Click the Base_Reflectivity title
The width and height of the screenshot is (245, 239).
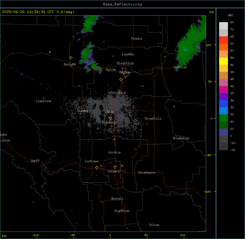pos(122,4)
